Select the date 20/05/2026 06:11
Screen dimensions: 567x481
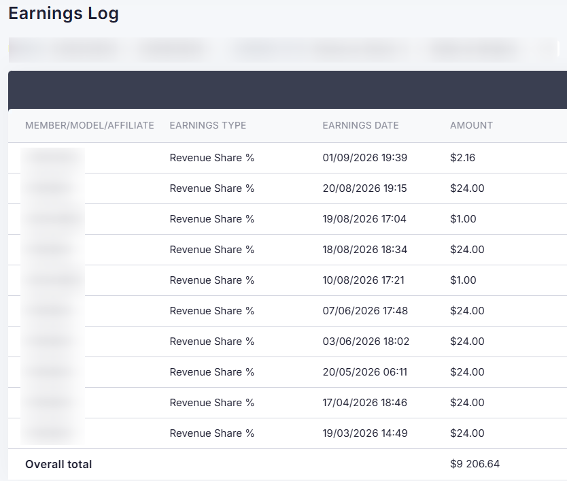tap(365, 372)
